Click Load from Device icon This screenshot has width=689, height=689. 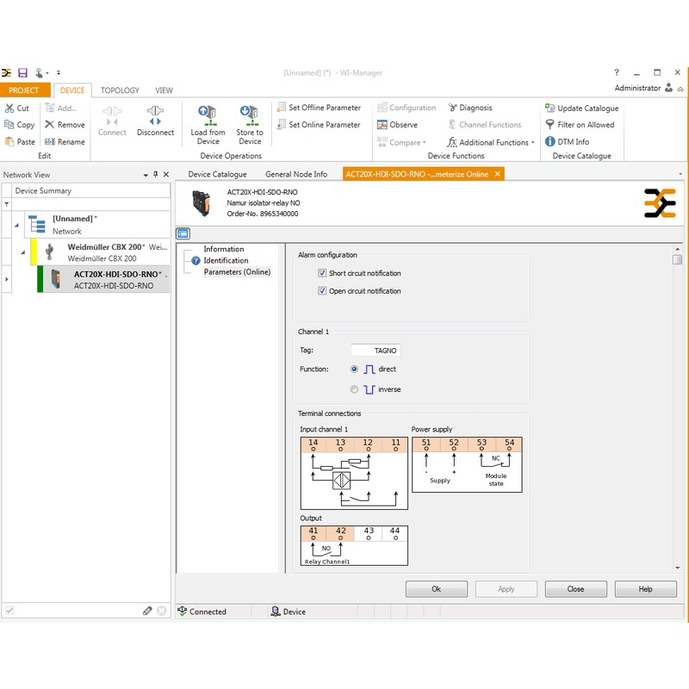(x=208, y=116)
